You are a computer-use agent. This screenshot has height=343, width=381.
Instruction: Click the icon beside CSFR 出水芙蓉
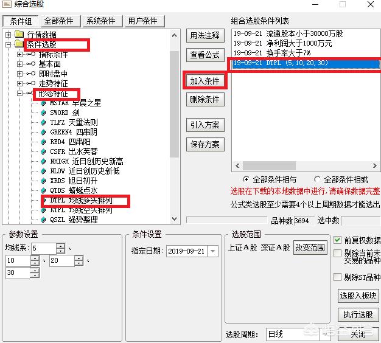click(x=43, y=151)
